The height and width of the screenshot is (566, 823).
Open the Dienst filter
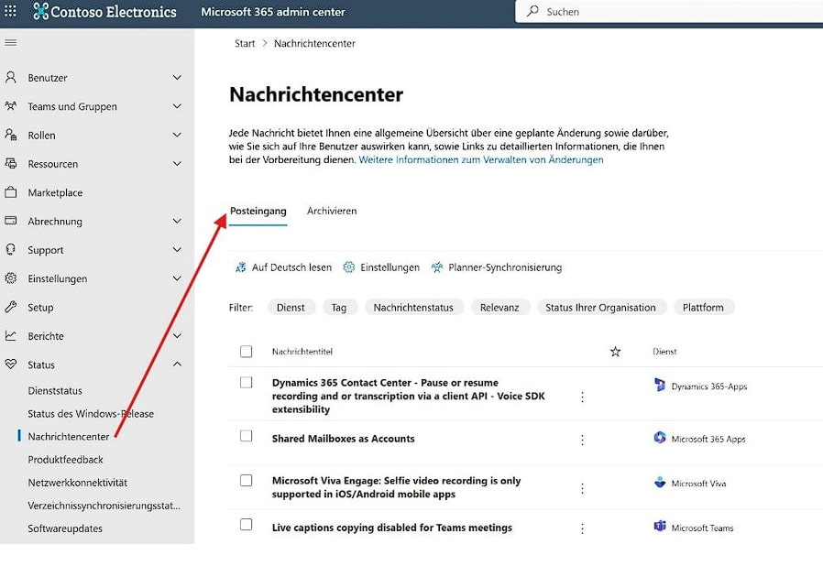pyautogui.click(x=291, y=308)
